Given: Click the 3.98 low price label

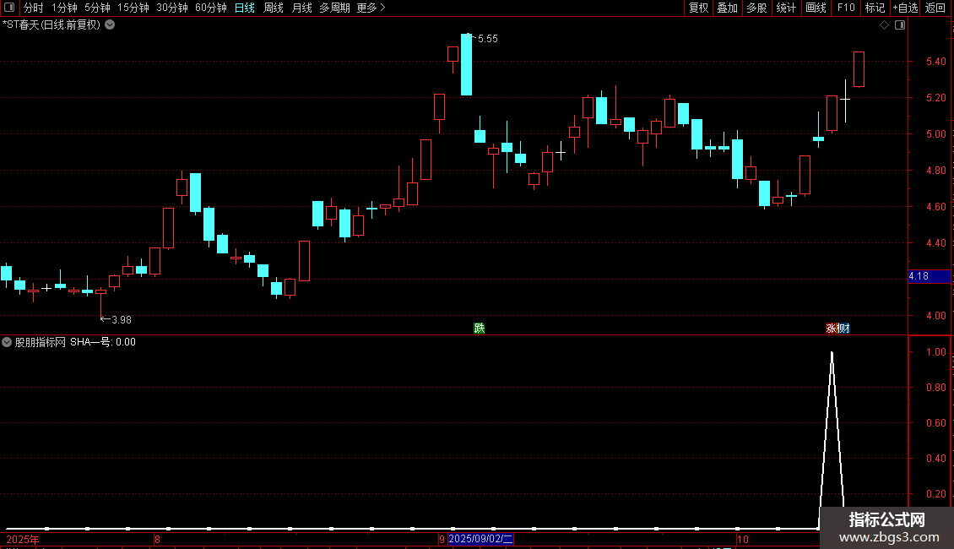Looking at the screenshot, I should click(x=121, y=319).
